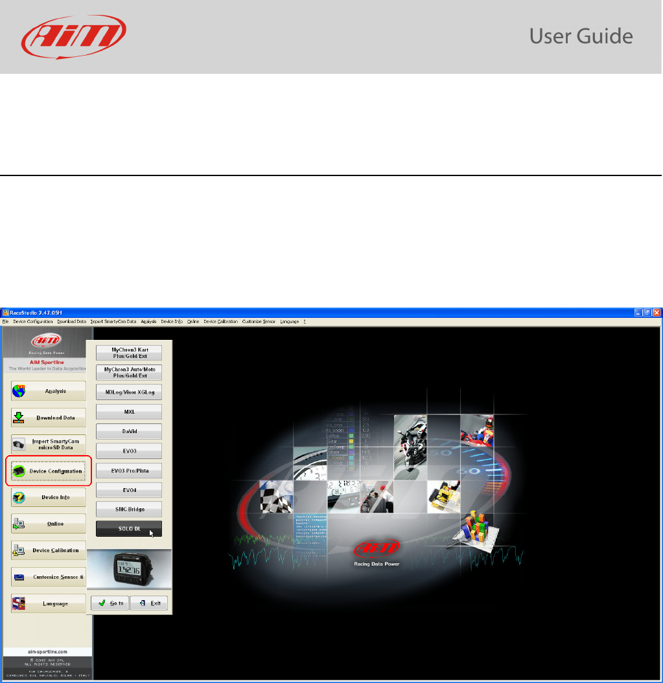Open the Download Data menu

[x=72, y=322]
